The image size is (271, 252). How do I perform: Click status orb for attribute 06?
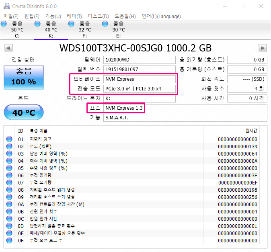pyautogui.click(x=9, y=175)
